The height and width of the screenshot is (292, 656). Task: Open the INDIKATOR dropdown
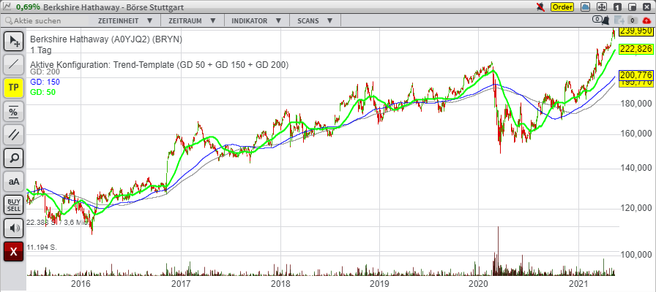[x=256, y=20]
